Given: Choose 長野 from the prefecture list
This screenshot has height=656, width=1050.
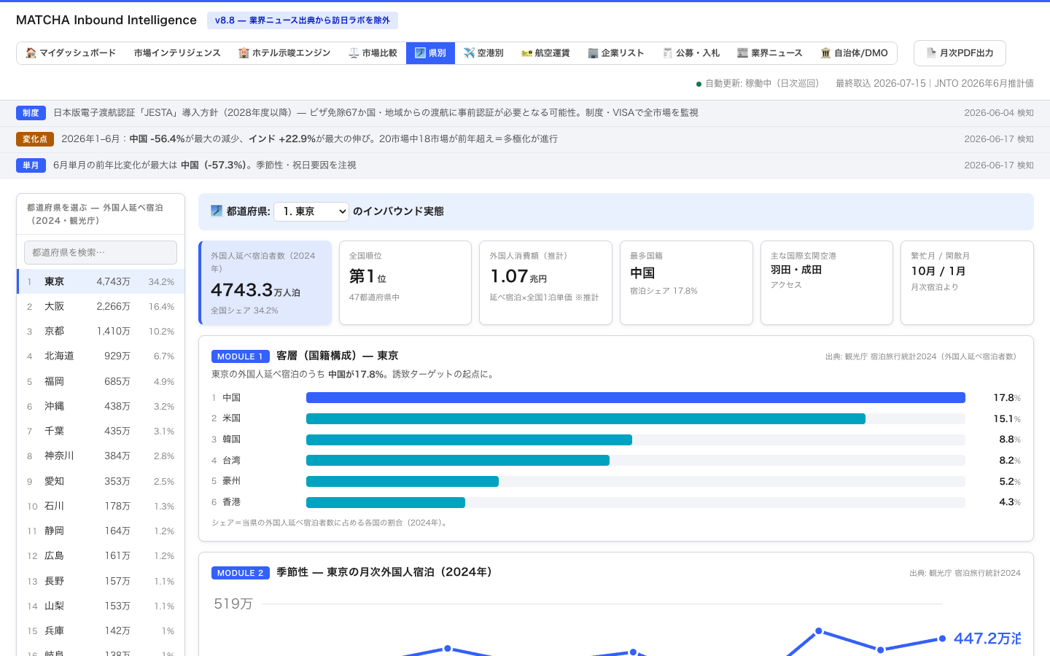Looking at the screenshot, I should 101,581.
